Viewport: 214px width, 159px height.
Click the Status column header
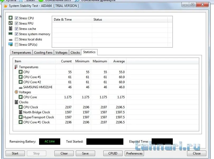(x=130, y=20)
